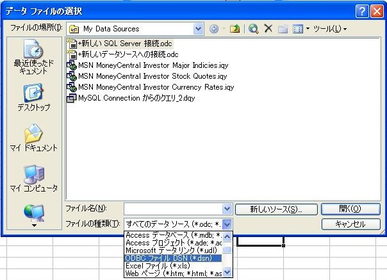Choose Access プロジェクト (*.ade) file type
387x280 pixels.
click(x=173, y=243)
